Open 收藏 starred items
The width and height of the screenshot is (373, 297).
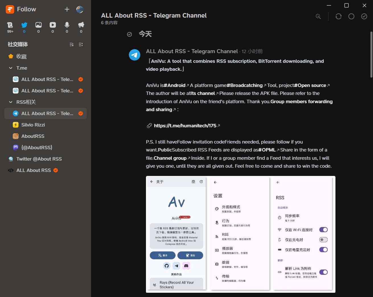pyautogui.click(x=46, y=56)
